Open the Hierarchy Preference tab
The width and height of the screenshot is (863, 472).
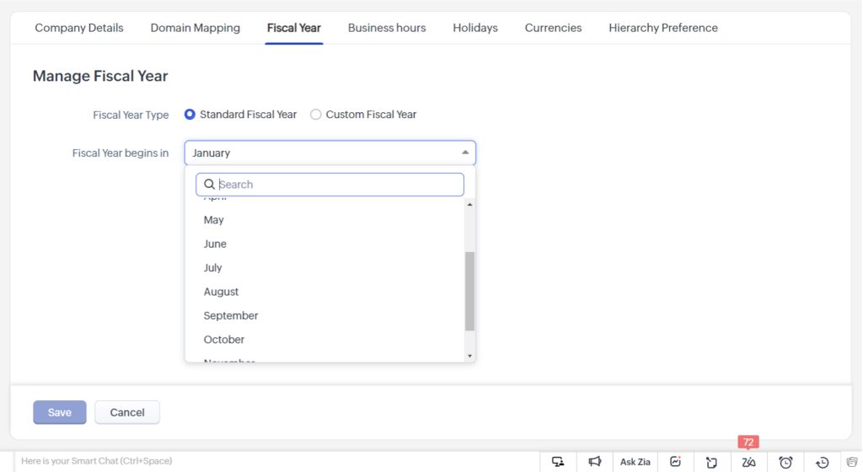click(663, 28)
